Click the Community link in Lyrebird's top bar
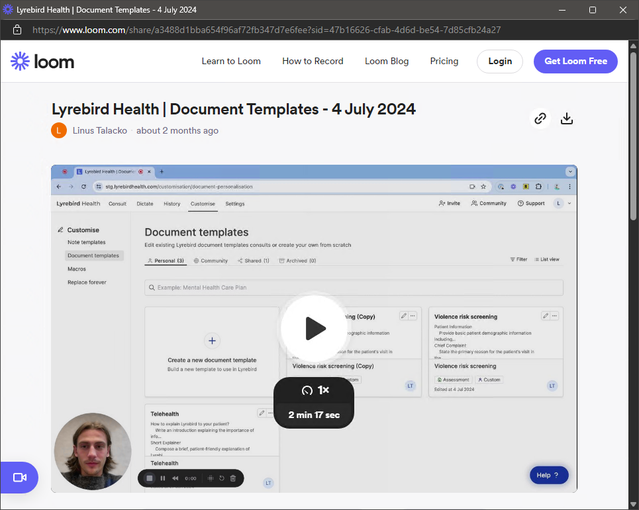Screen dimensions: 639x510 point(489,203)
